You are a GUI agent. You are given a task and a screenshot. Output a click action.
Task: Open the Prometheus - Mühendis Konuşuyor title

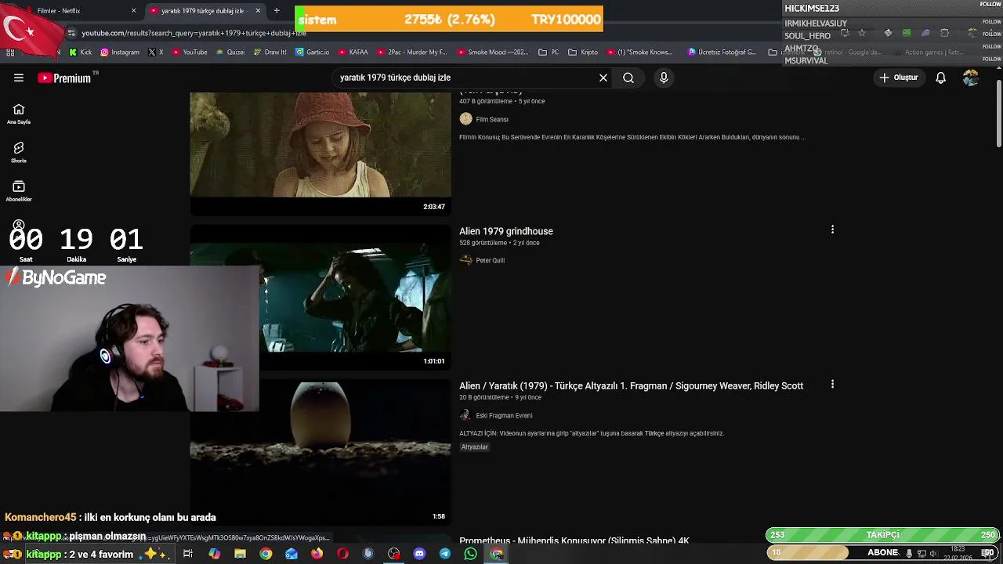tap(574, 540)
